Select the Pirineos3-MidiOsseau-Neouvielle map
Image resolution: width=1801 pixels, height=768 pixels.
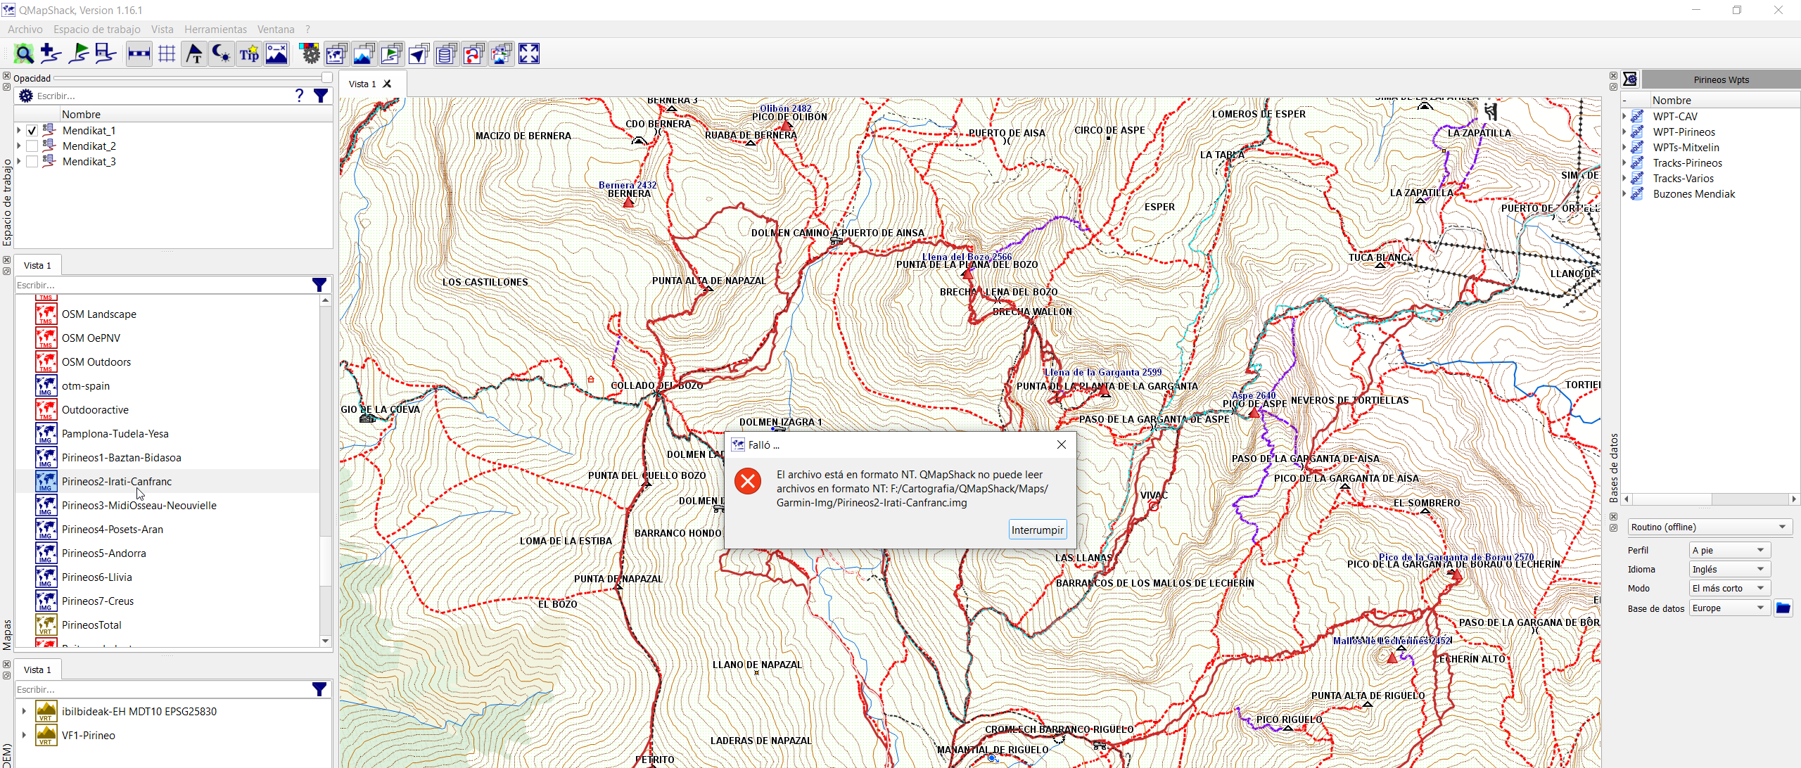139,506
